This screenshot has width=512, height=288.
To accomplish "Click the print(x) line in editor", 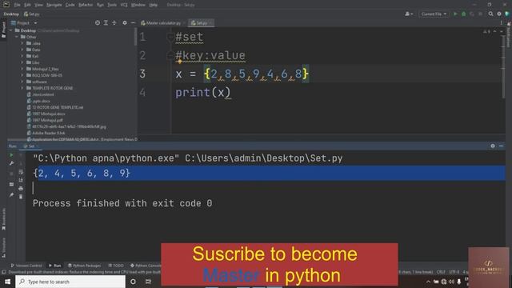I will 202,93.
